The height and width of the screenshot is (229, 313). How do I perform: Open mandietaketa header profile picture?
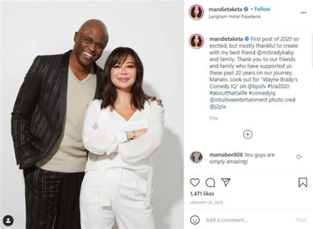tap(196, 12)
